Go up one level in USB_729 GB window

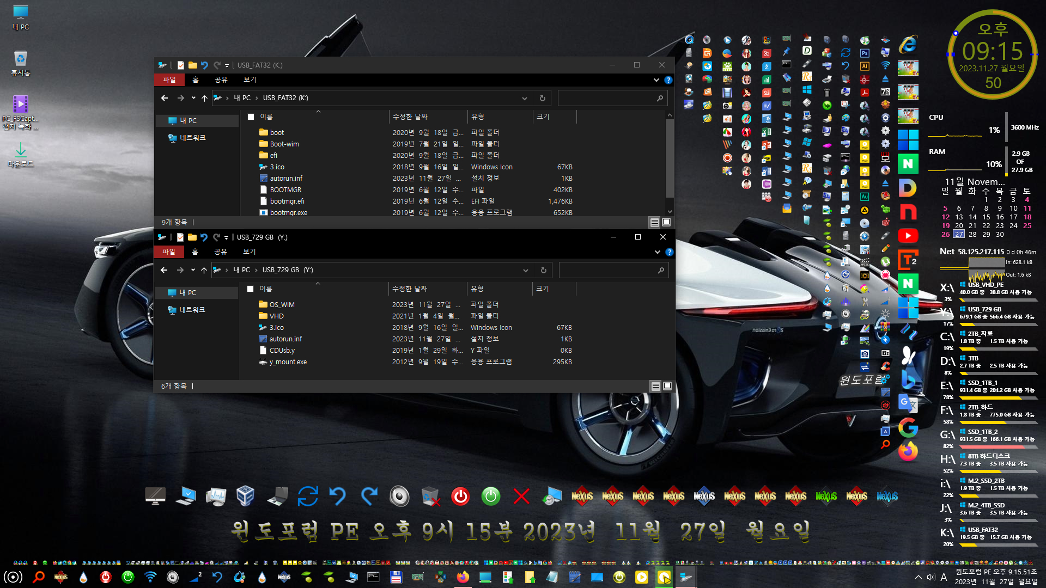(x=204, y=270)
